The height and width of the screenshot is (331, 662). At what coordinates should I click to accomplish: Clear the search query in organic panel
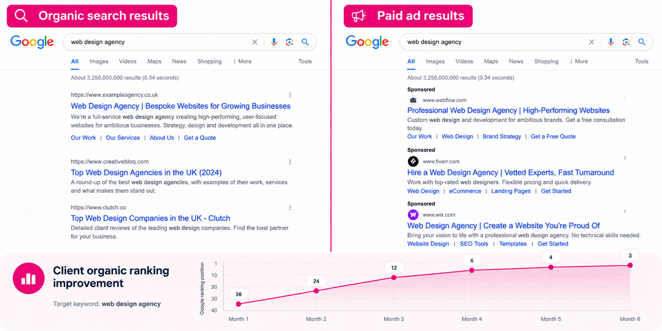point(255,42)
